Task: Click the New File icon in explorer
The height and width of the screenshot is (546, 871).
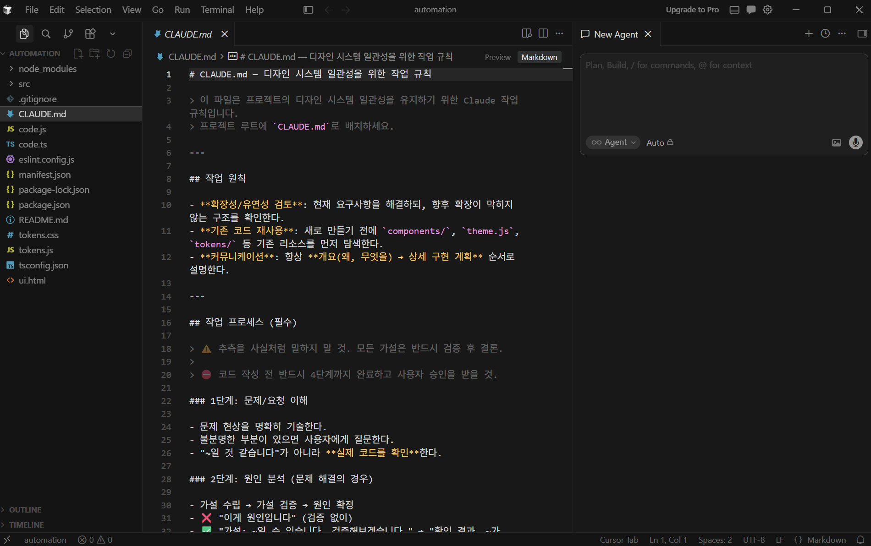Action: [x=78, y=54]
